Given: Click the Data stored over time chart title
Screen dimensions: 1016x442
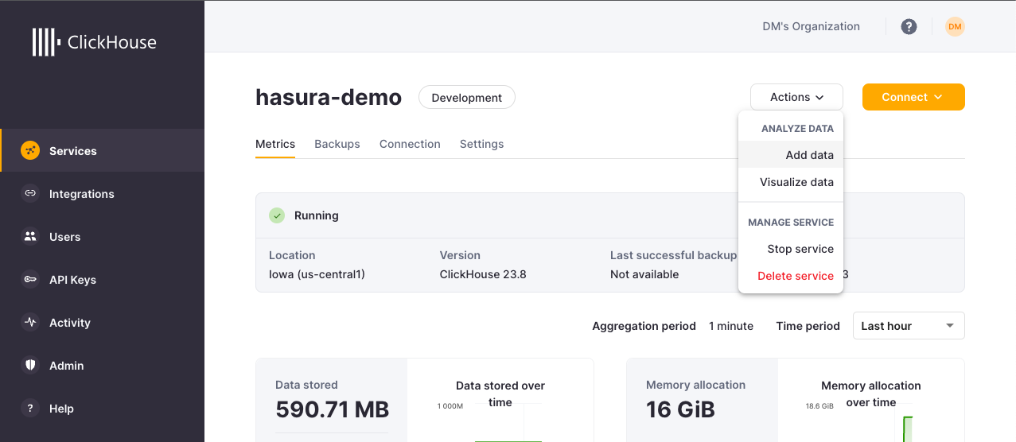Looking at the screenshot, I should [x=500, y=394].
